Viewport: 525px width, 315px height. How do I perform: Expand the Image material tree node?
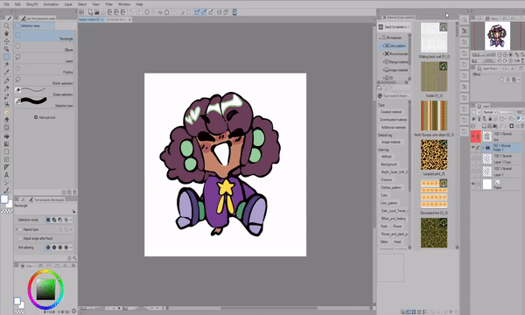pyautogui.click(x=383, y=70)
